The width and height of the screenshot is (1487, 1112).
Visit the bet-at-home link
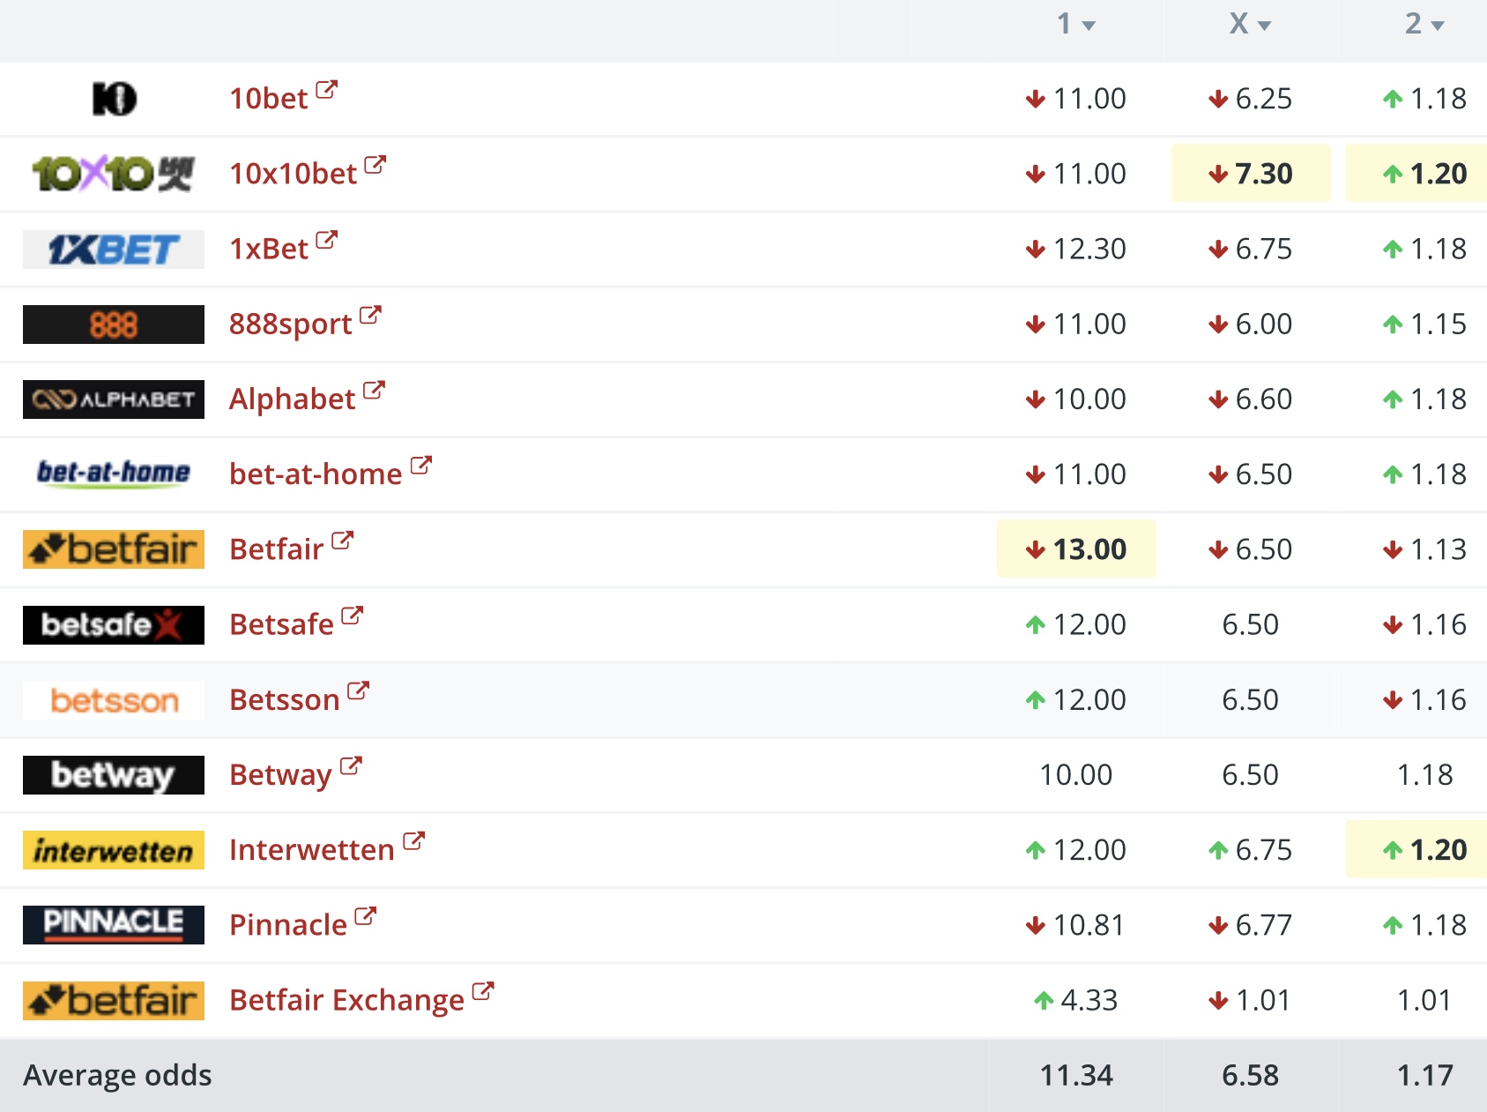tap(316, 474)
